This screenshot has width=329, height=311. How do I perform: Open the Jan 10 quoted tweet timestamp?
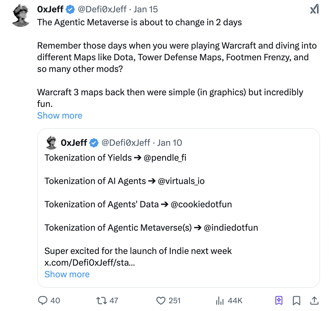tap(170, 143)
